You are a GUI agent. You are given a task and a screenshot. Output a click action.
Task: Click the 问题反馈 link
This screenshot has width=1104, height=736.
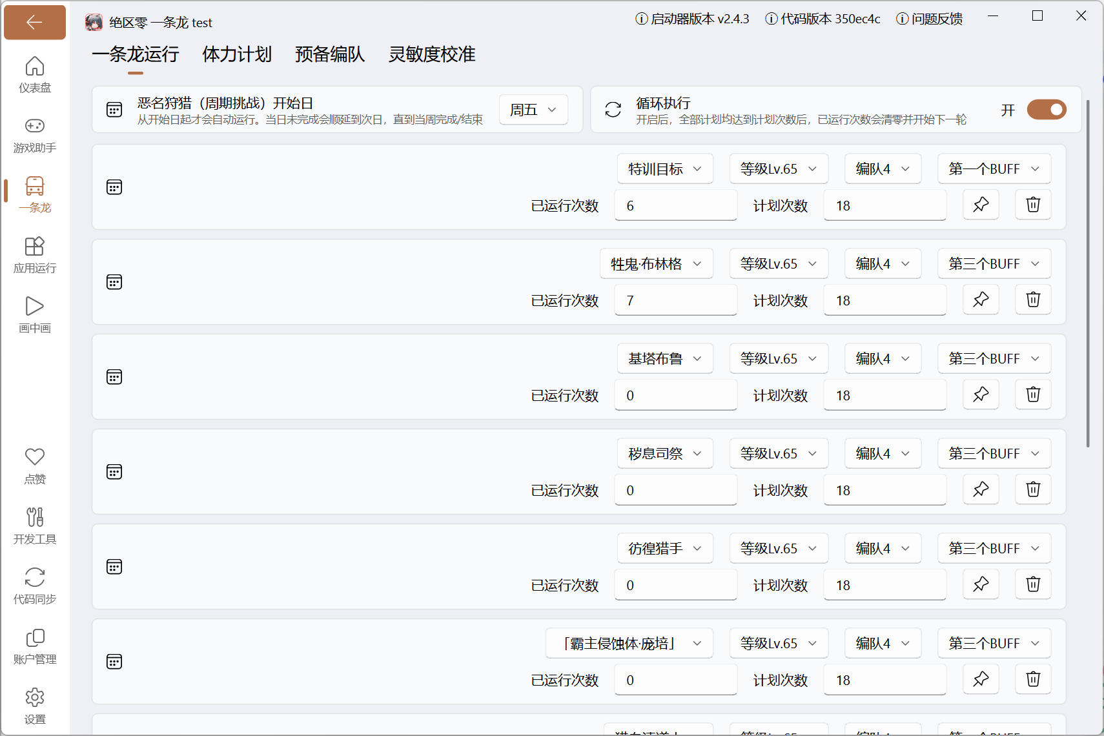tap(930, 19)
